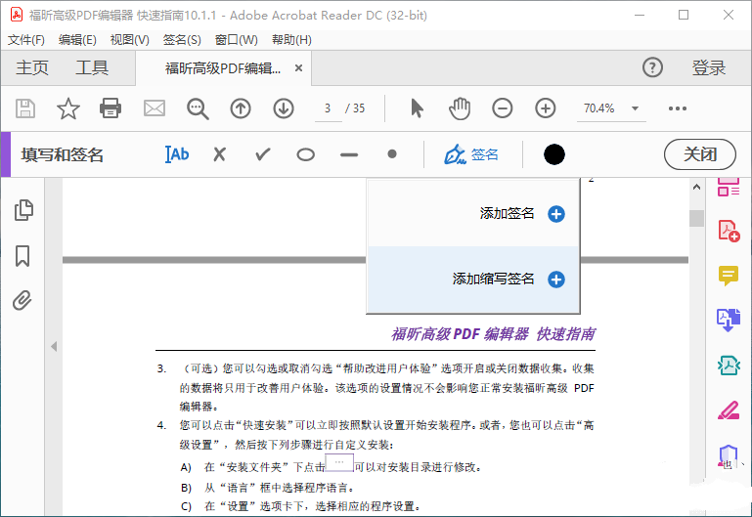Activate the hand pan tool
The width and height of the screenshot is (752, 517).
point(460,108)
